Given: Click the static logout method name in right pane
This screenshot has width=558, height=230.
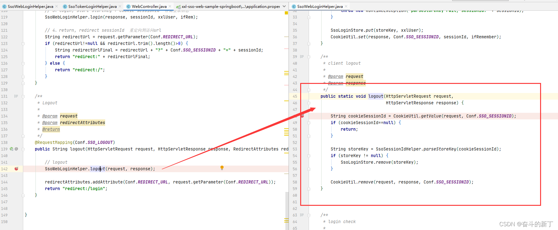Looking at the screenshot, I should 376,96.
